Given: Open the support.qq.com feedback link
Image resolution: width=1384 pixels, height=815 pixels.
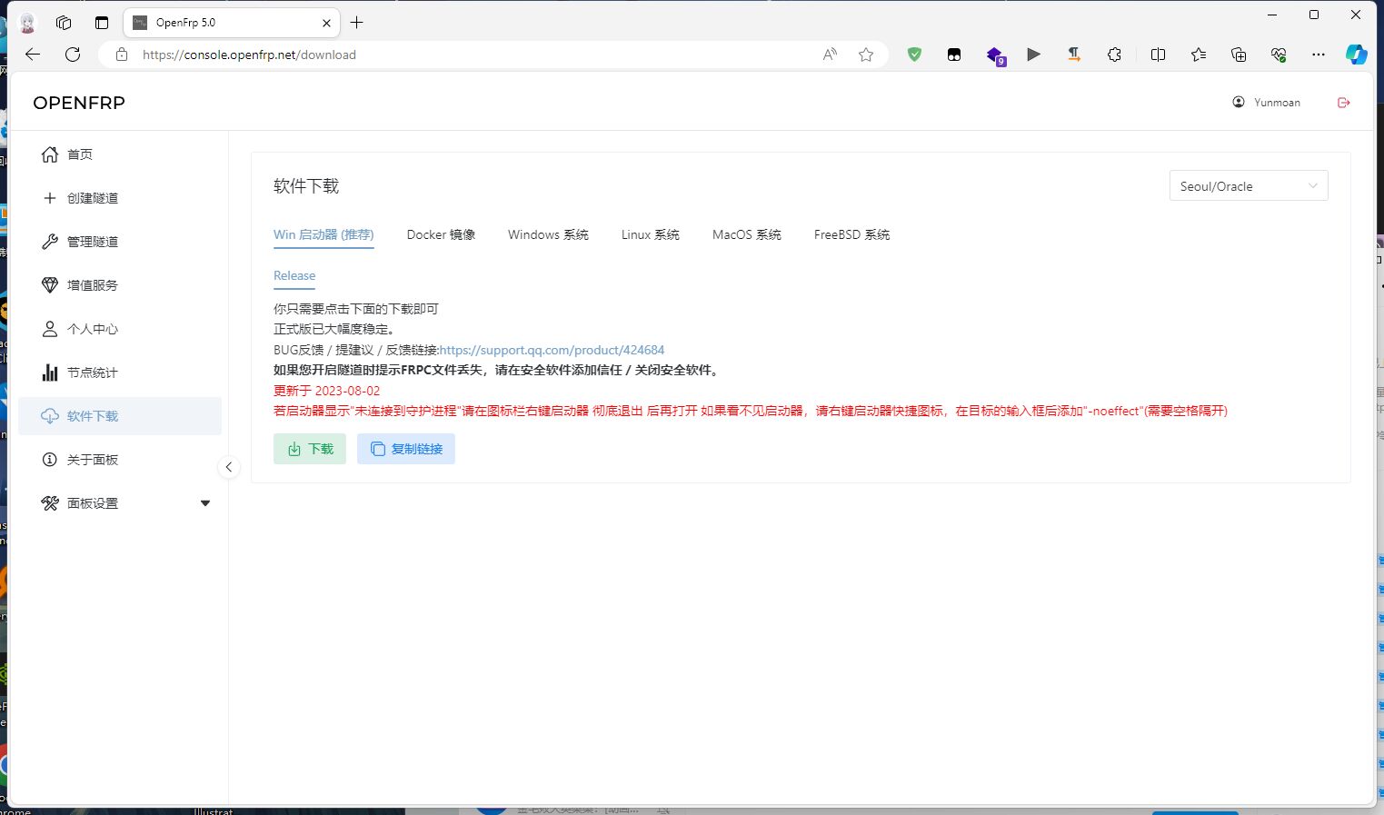Looking at the screenshot, I should (552, 350).
